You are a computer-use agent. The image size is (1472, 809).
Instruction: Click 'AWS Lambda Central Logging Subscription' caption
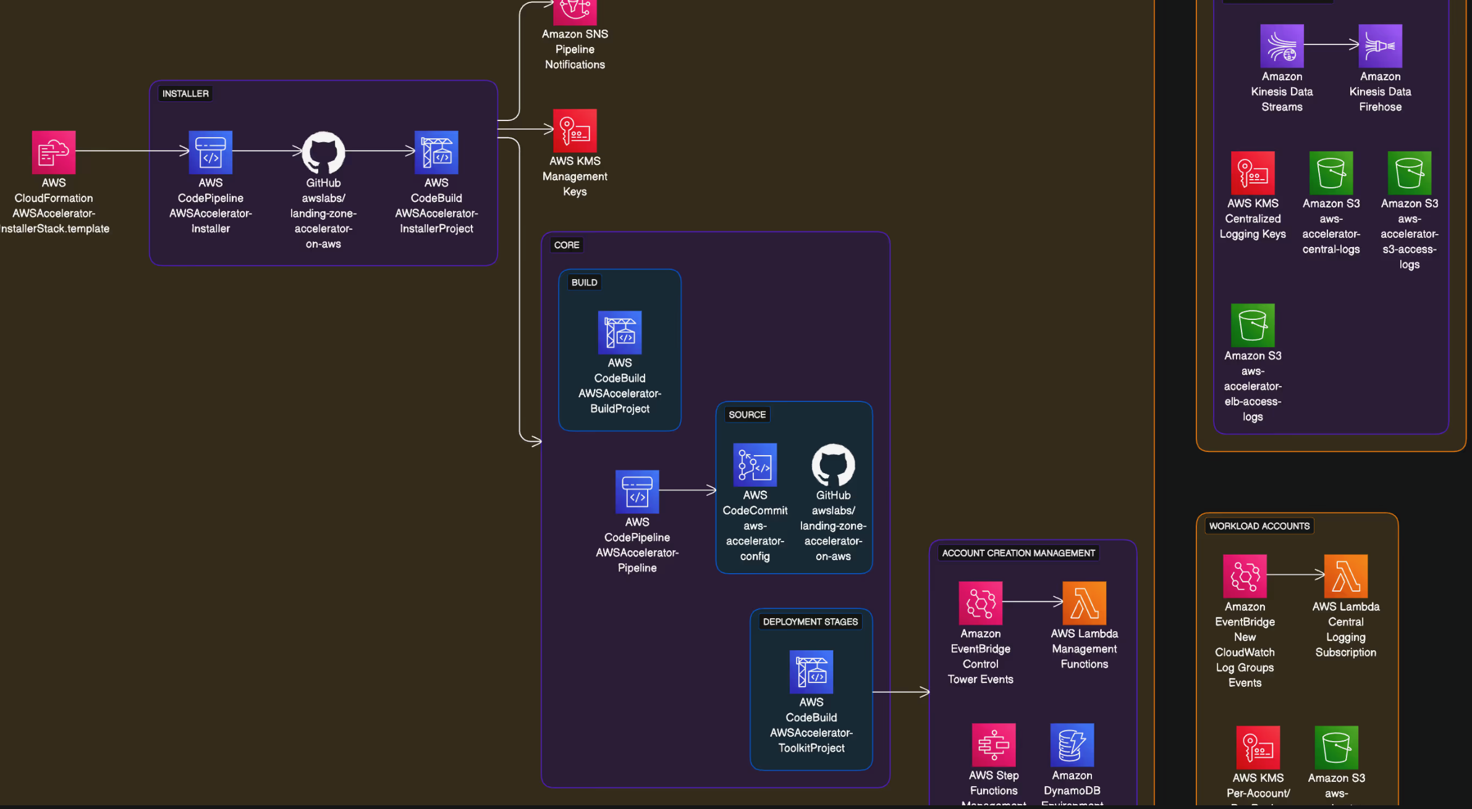(1346, 629)
